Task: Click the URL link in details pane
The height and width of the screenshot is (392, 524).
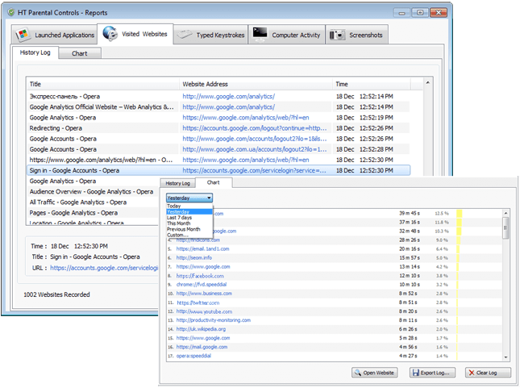Action: 104,268
